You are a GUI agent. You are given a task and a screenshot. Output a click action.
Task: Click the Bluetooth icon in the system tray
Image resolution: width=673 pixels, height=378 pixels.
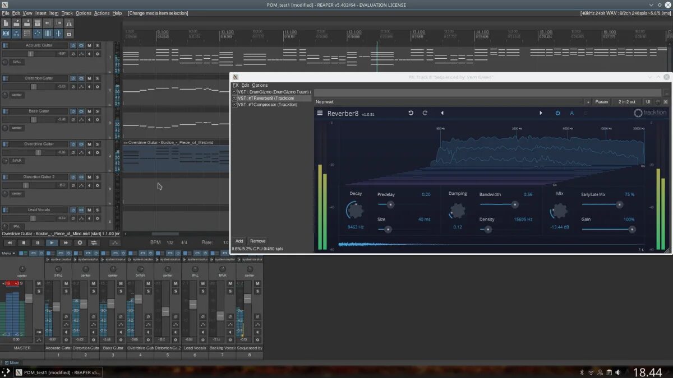[581, 372]
